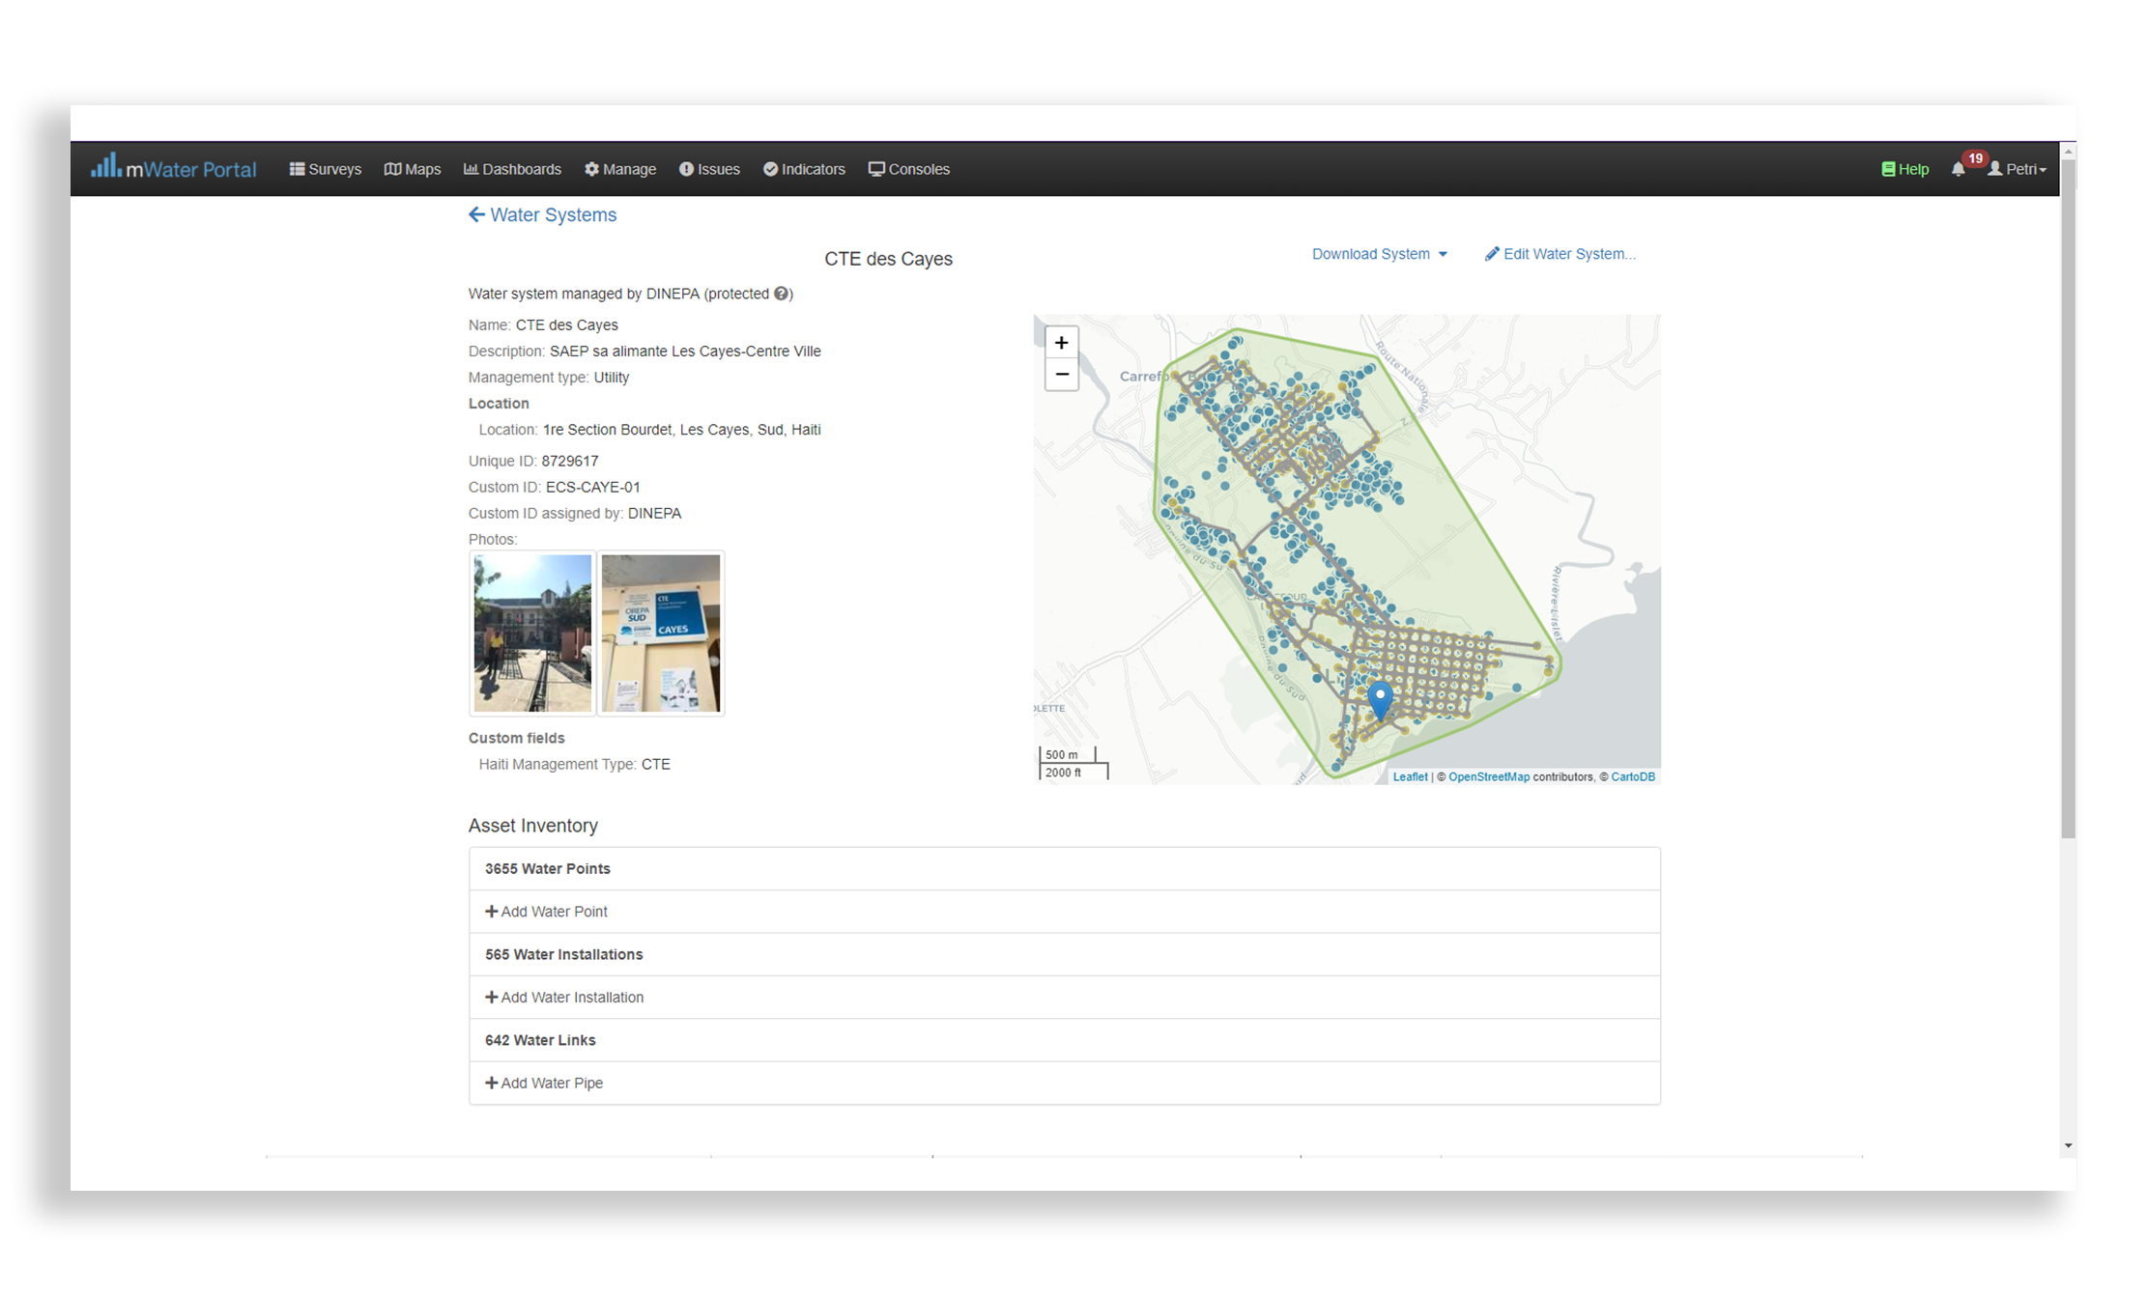Open the Dashboards menu item
2147x1296 pixels.
click(512, 169)
